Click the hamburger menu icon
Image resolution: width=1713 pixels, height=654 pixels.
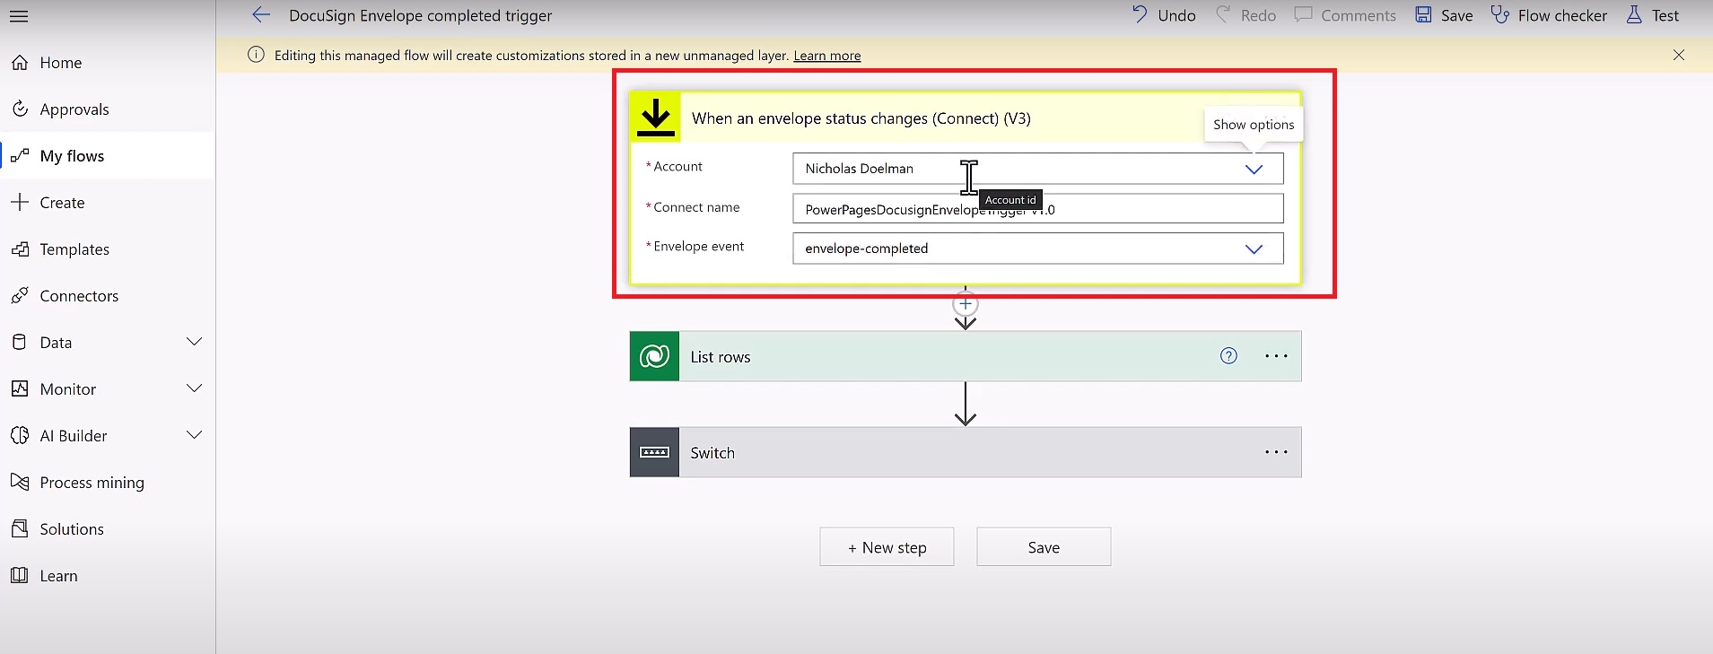coord(19,16)
